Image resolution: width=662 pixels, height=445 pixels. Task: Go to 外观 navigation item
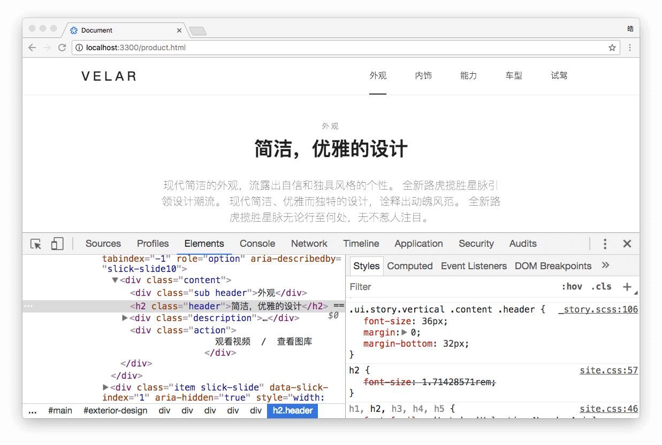[378, 76]
